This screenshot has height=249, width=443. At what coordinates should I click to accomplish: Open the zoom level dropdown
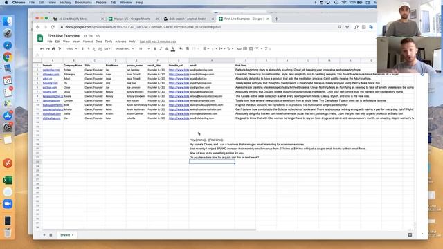tap(71, 49)
